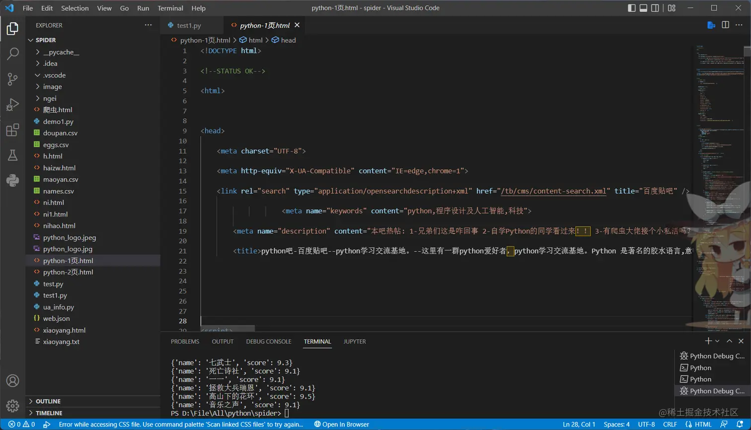Click new terminal plus icon
This screenshot has width=751, height=430.
[x=708, y=341]
